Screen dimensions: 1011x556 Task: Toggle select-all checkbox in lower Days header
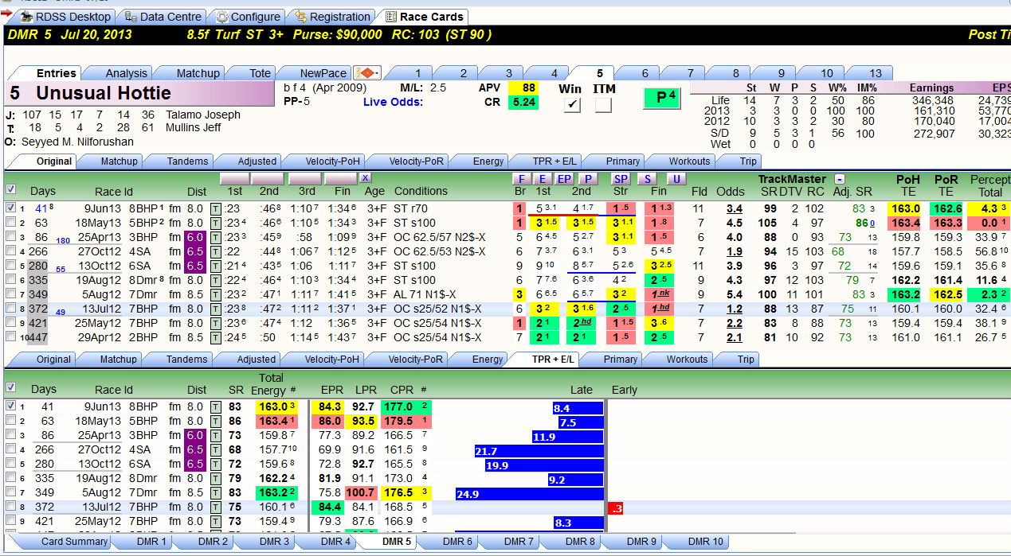(x=10, y=387)
